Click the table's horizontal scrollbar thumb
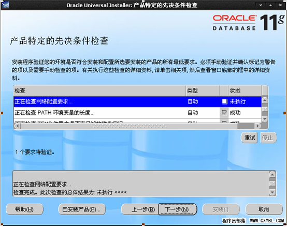Image resolution: width=287 pixels, height=227 pixels. (x=129, y=126)
